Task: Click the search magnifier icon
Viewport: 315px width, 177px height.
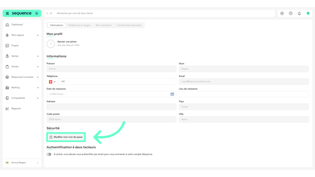Action: (x=47, y=13)
